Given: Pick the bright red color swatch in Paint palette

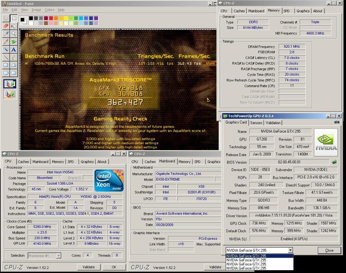Looking at the screenshot, I should coord(51,18).
